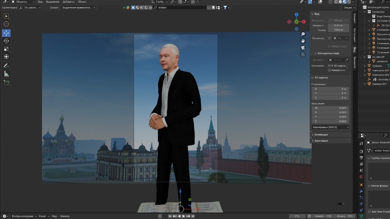Expand the Cylinder object in outliner

point(365,66)
